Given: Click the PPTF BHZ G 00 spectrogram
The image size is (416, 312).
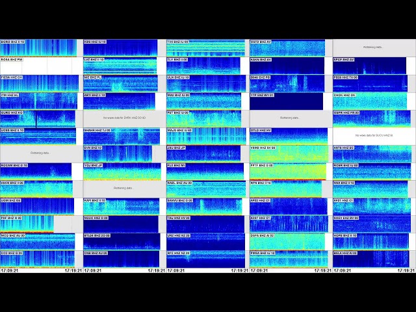Looking at the screenshot, I should [288, 172].
